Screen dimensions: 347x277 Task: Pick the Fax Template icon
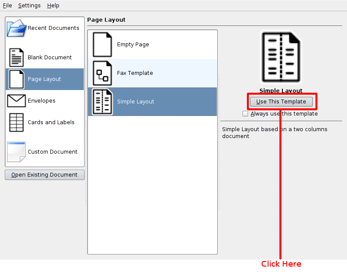tap(102, 73)
